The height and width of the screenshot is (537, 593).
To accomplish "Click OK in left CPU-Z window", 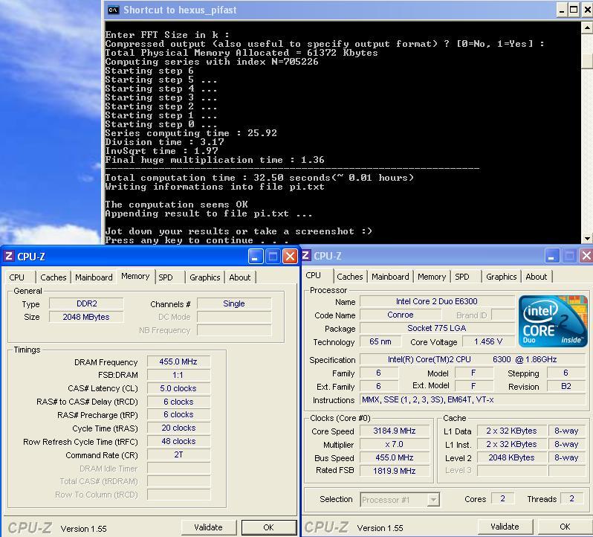I will pos(268,527).
